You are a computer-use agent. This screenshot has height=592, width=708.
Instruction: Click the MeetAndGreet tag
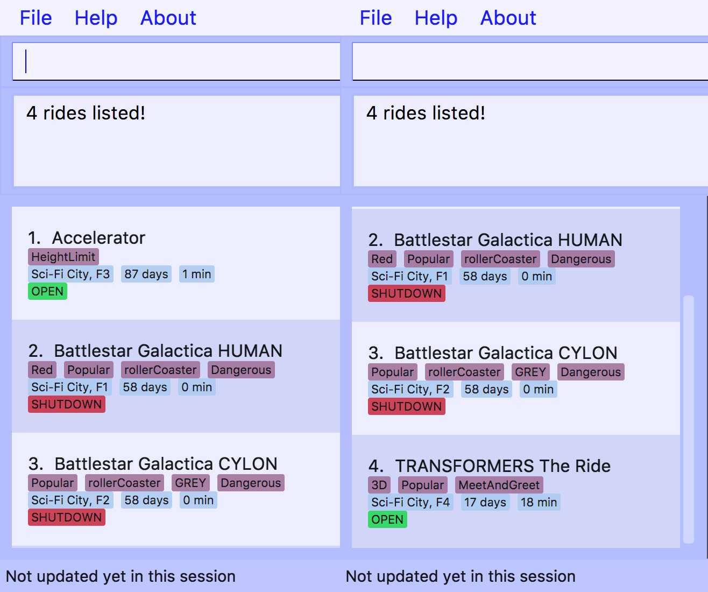click(x=499, y=485)
